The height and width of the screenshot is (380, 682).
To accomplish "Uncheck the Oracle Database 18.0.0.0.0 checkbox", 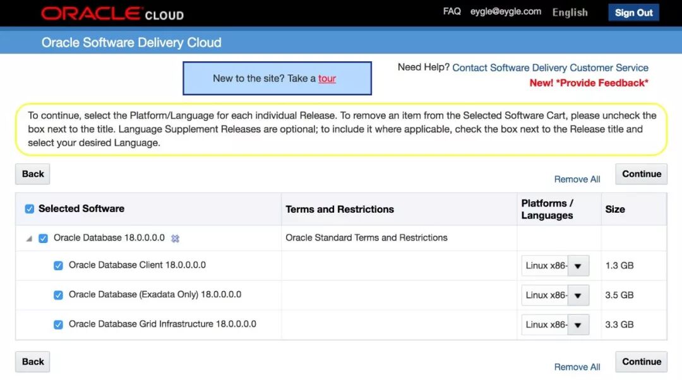I will (43, 238).
